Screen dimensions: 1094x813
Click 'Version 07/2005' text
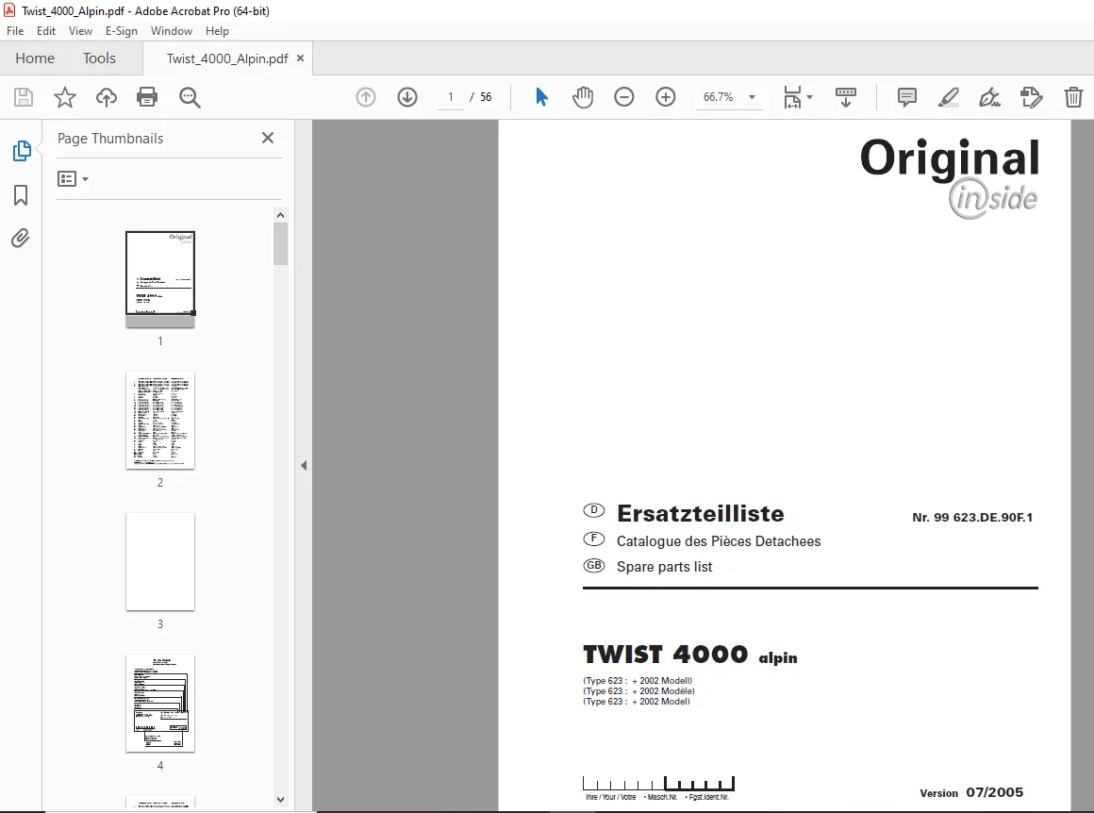pos(971,792)
